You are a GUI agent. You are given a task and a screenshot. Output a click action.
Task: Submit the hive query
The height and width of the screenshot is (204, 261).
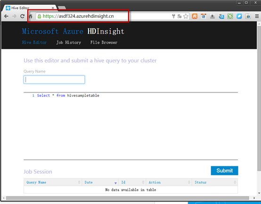click(x=224, y=171)
